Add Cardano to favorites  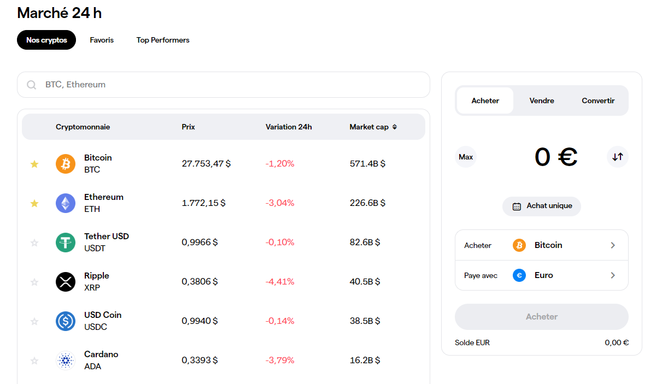34,360
